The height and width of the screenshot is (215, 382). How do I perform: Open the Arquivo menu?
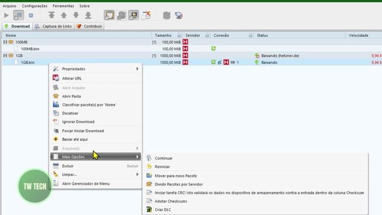(x=10, y=6)
